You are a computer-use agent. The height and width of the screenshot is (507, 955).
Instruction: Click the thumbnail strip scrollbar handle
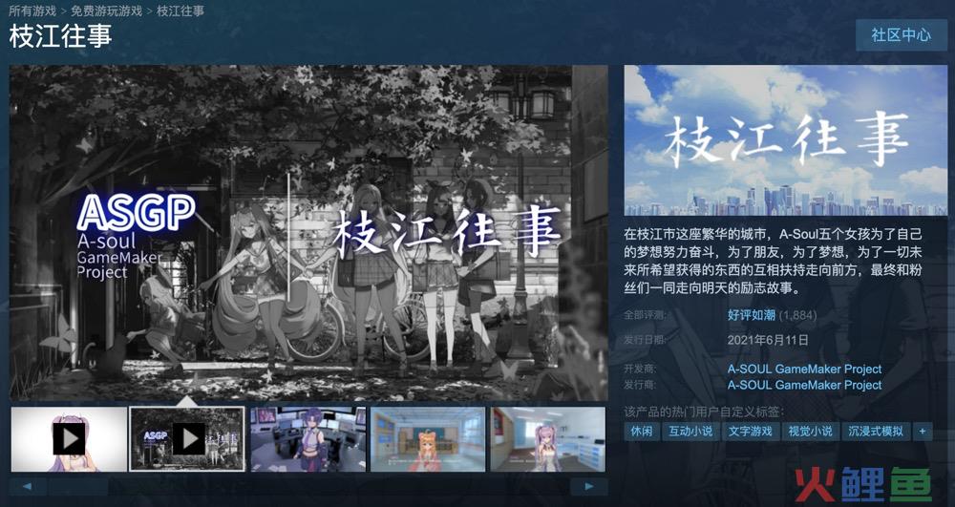[x=78, y=486]
